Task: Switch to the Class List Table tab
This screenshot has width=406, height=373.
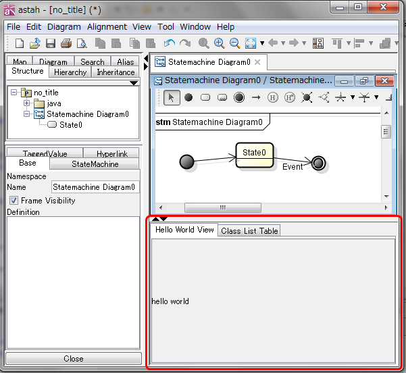Action: tap(249, 230)
